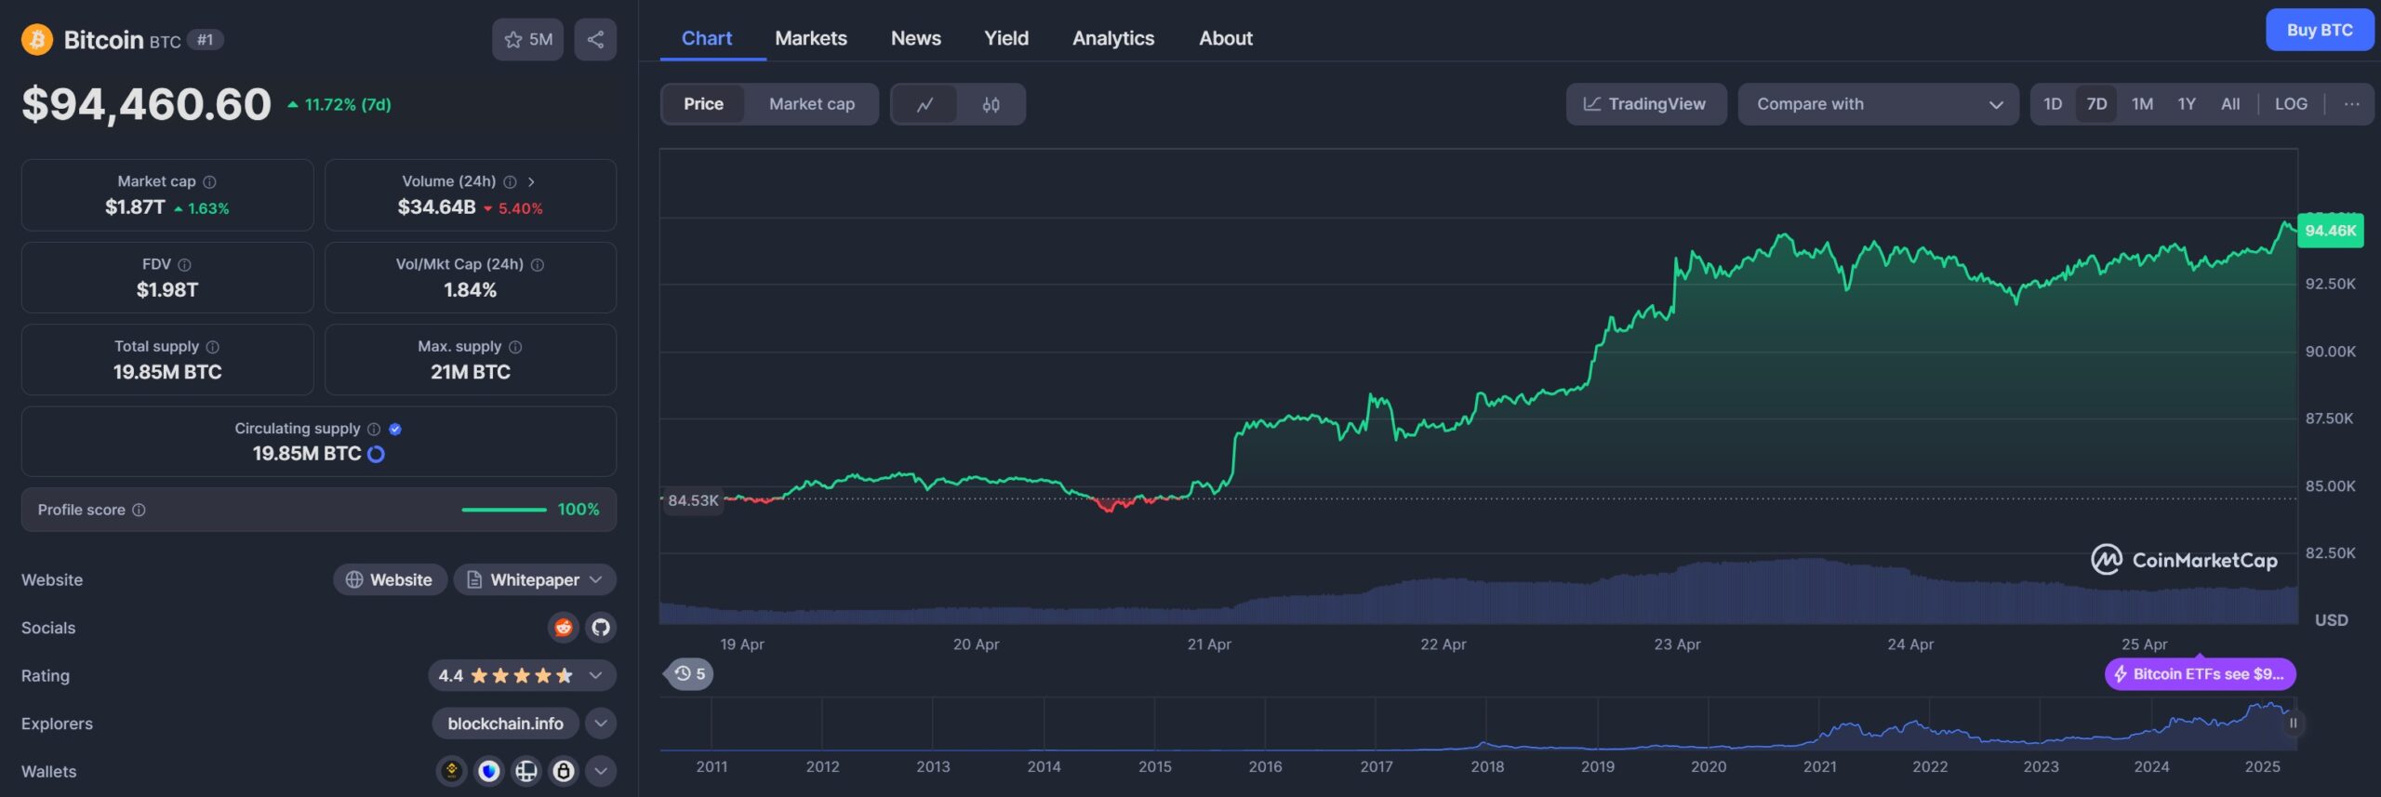Open blockchain.info explorer link
2381x797 pixels.
tap(505, 724)
